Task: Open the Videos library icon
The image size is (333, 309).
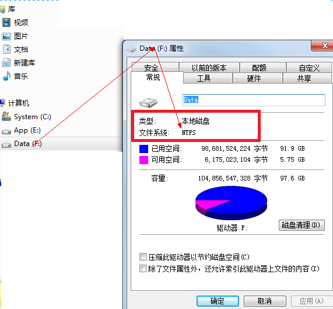Action: click(6, 23)
